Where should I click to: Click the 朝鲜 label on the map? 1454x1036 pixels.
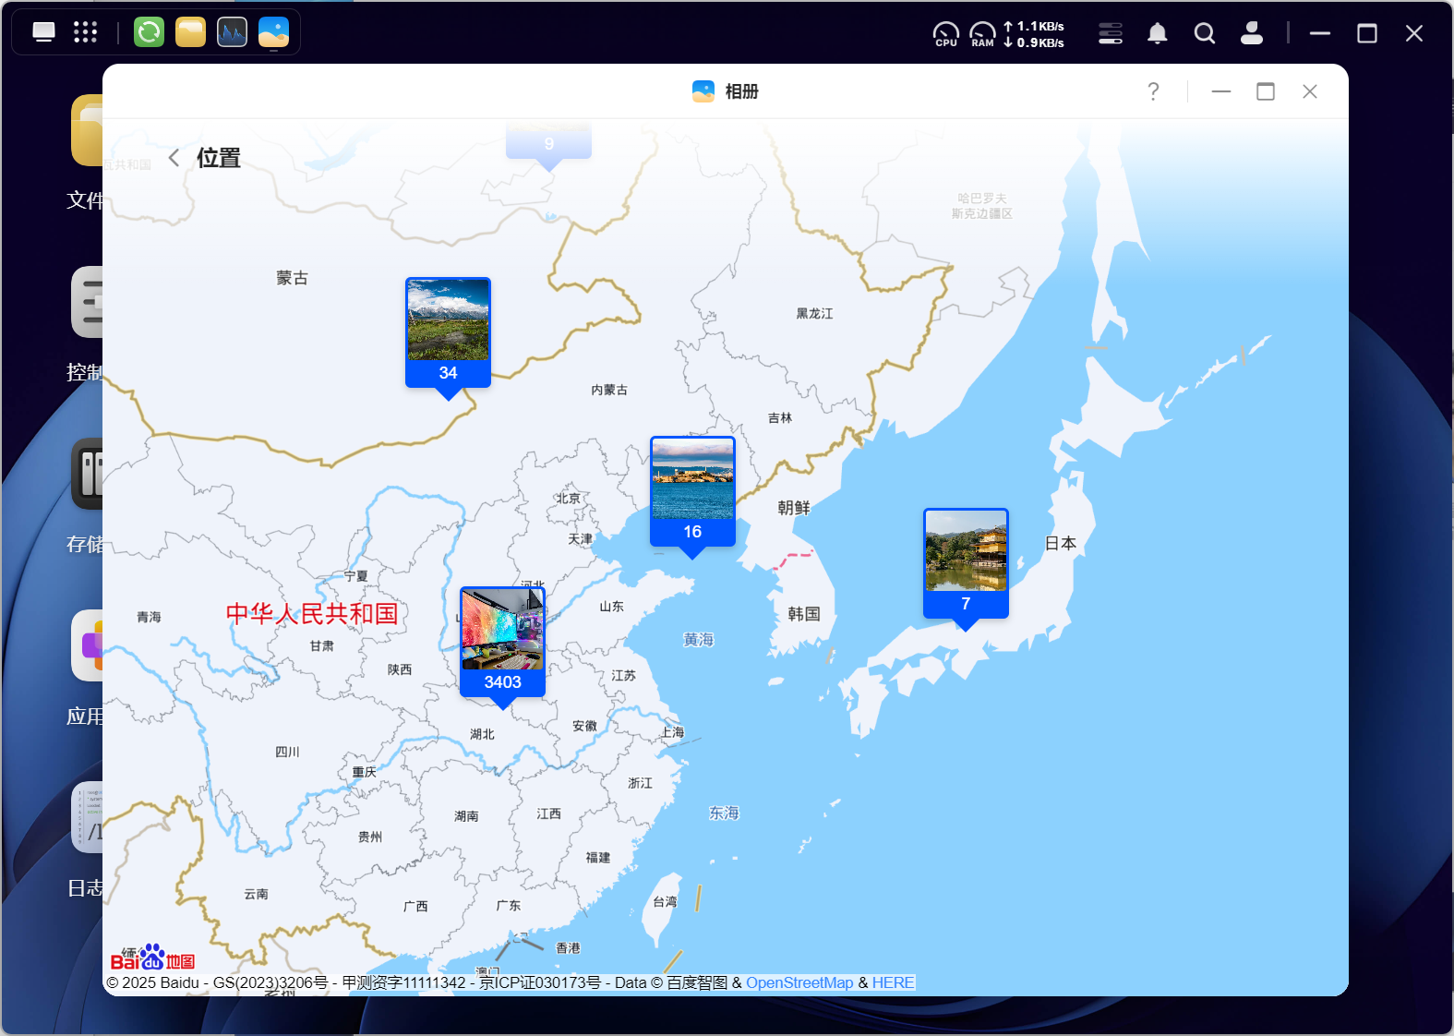coord(794,508)
